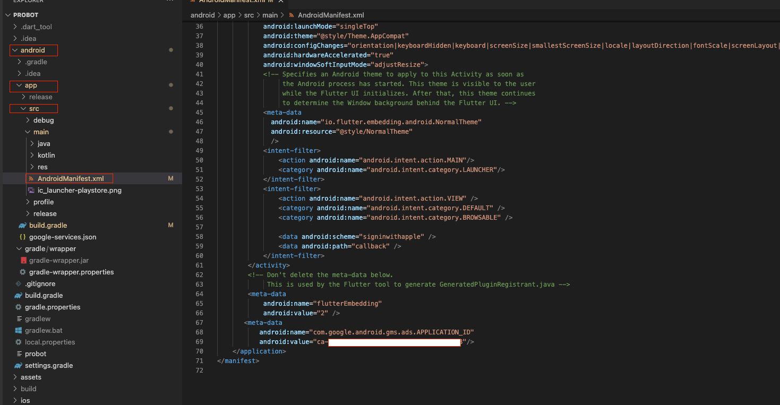Open the probot file in explorer
Image resolution: width=780 pixels, height=405 pixels.
pyautogui.click(x=36, y=354)
